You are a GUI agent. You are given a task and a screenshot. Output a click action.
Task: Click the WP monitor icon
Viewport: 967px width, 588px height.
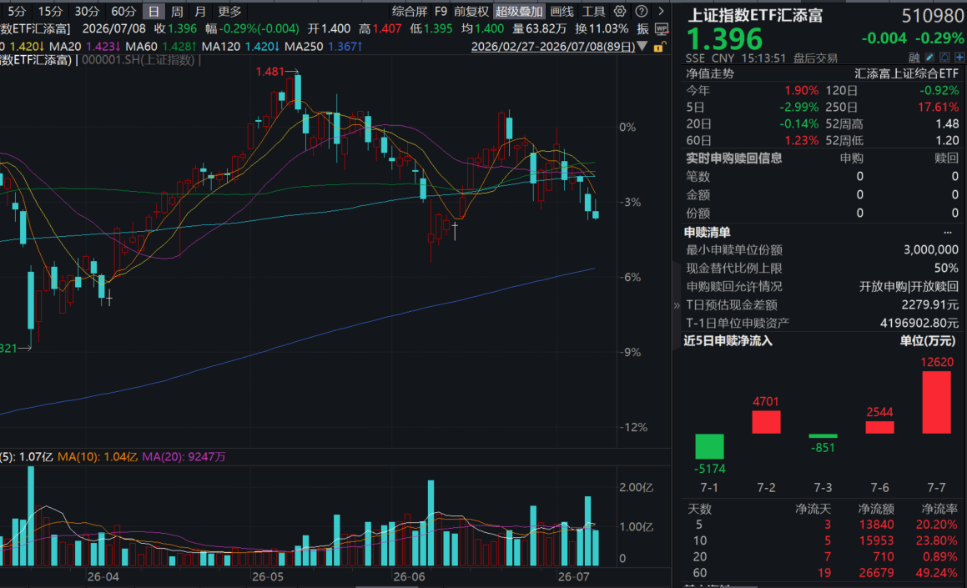662,29
